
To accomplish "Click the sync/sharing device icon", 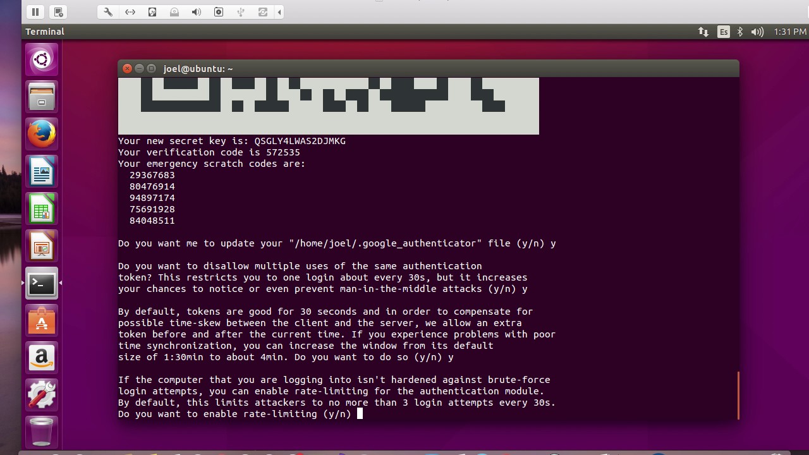I will [263, 12].
